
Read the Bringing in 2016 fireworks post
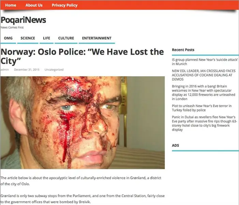(204, 93)
